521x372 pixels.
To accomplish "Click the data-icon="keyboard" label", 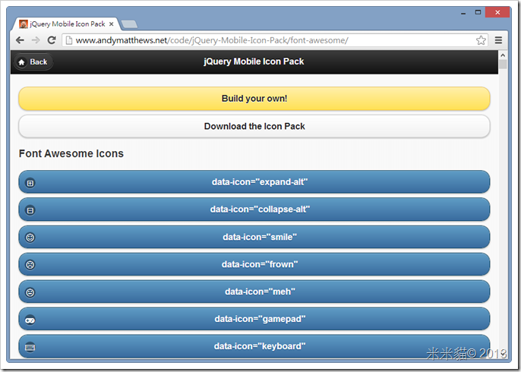I will pos(260,346).
